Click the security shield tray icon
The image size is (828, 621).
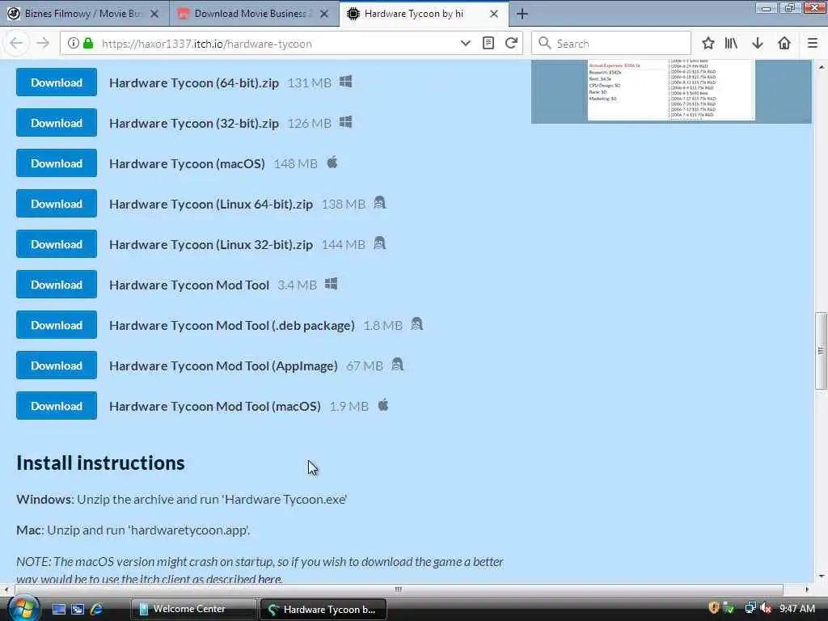[714, 608]
